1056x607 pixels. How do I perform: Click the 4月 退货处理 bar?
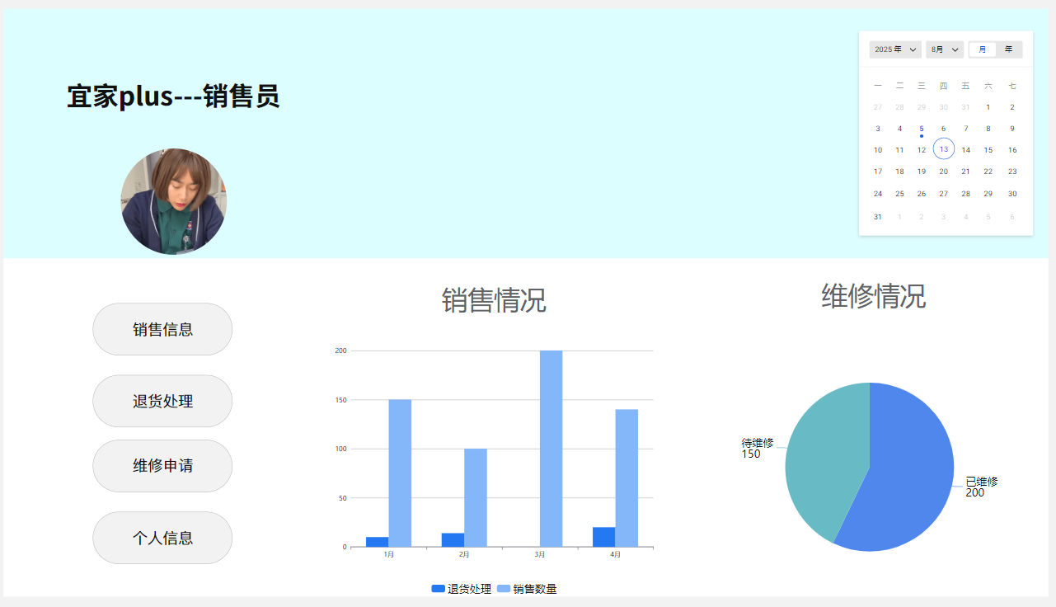point(603,537)
